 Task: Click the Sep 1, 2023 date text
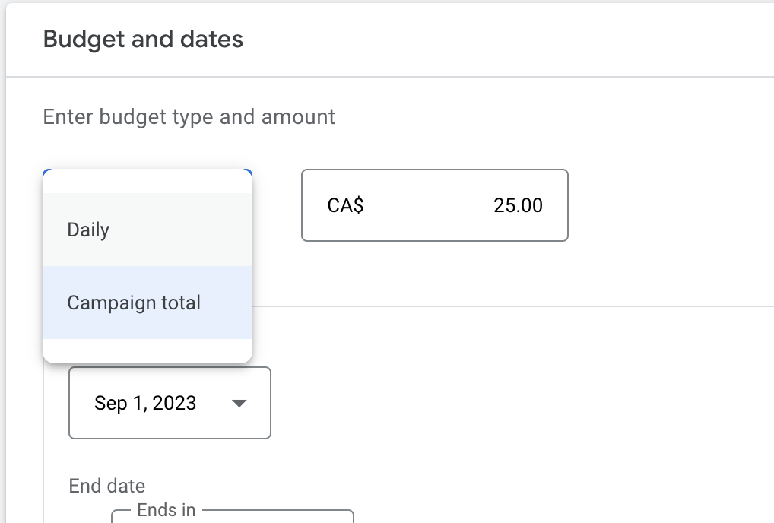[x=145, y=403]
